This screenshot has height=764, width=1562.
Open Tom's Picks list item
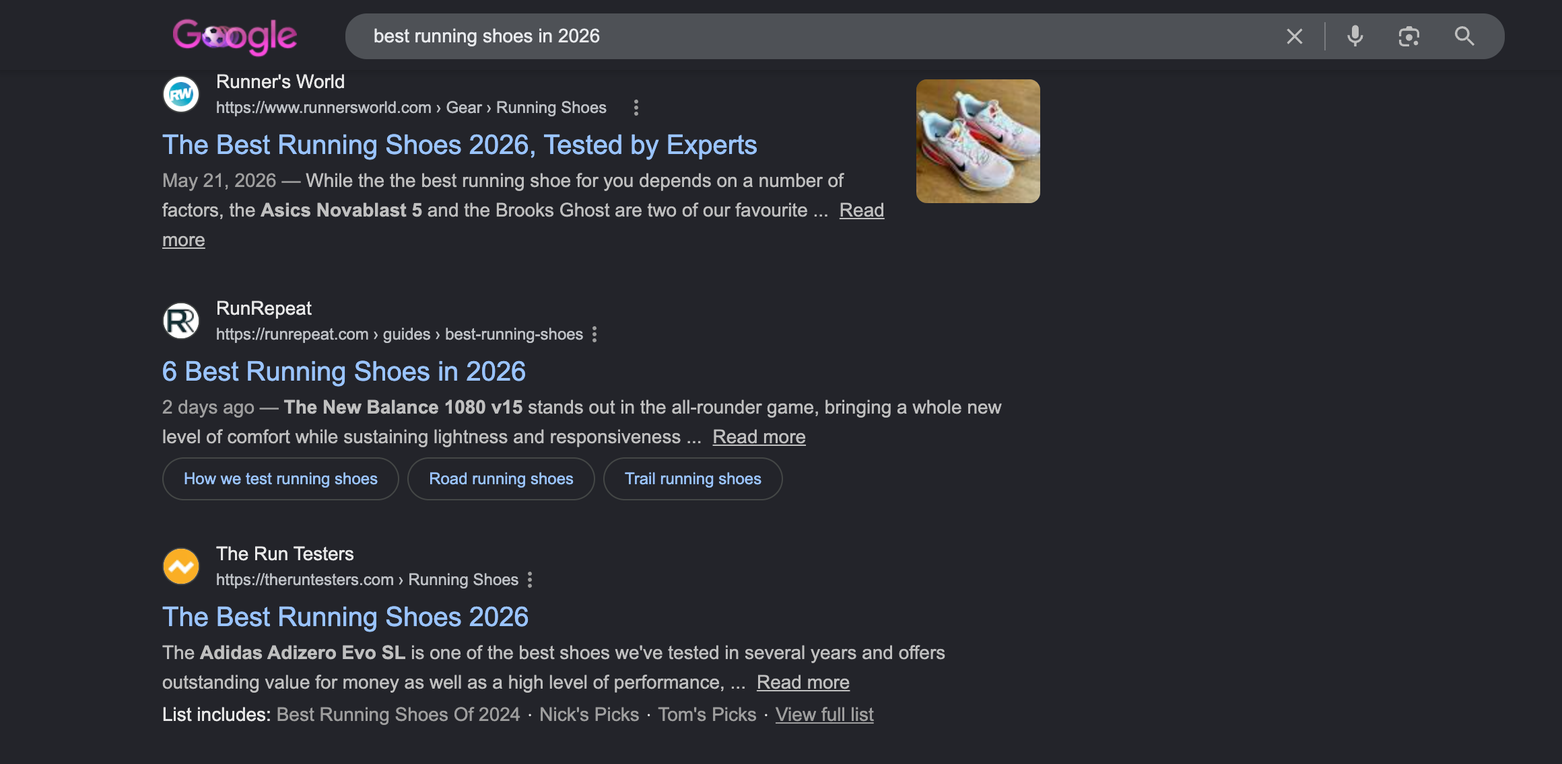click(707, 715)
